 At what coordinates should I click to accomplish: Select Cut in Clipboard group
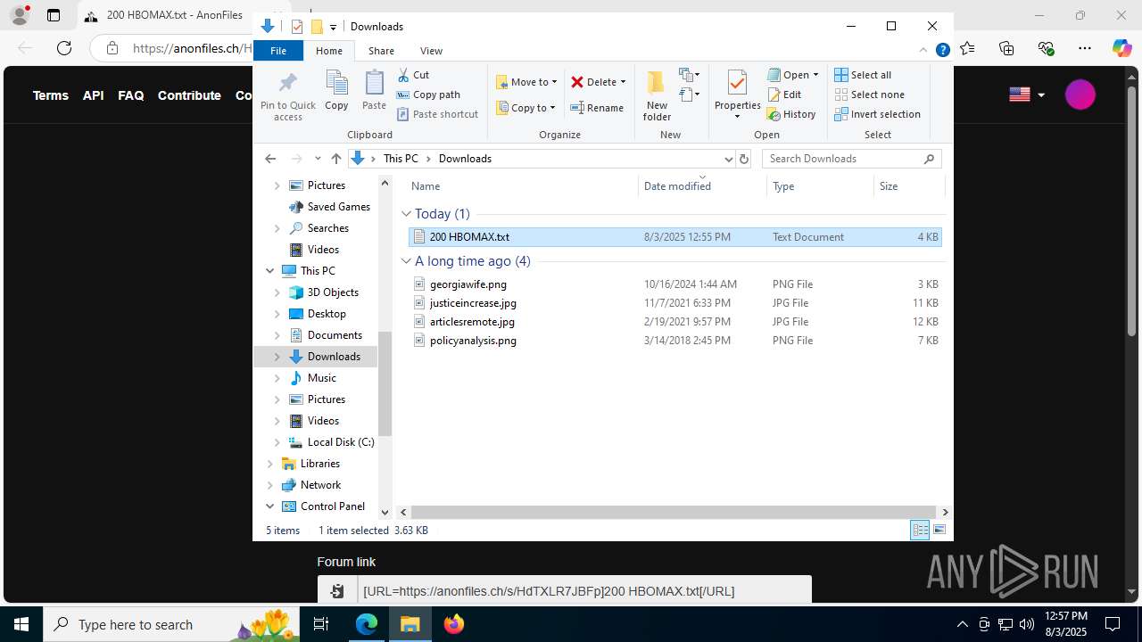(413, 75)
